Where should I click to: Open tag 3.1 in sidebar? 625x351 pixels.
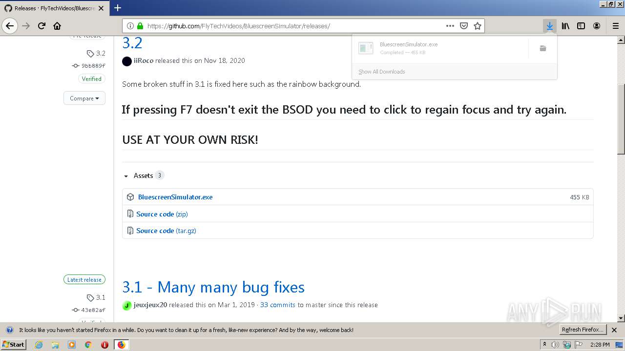click(96, 297)
